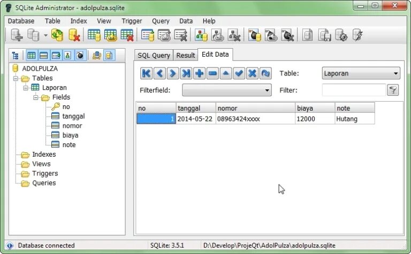Screen dimensions: 411x254
Task: Click the create index toolbar icon
Action: coord(147,35)
